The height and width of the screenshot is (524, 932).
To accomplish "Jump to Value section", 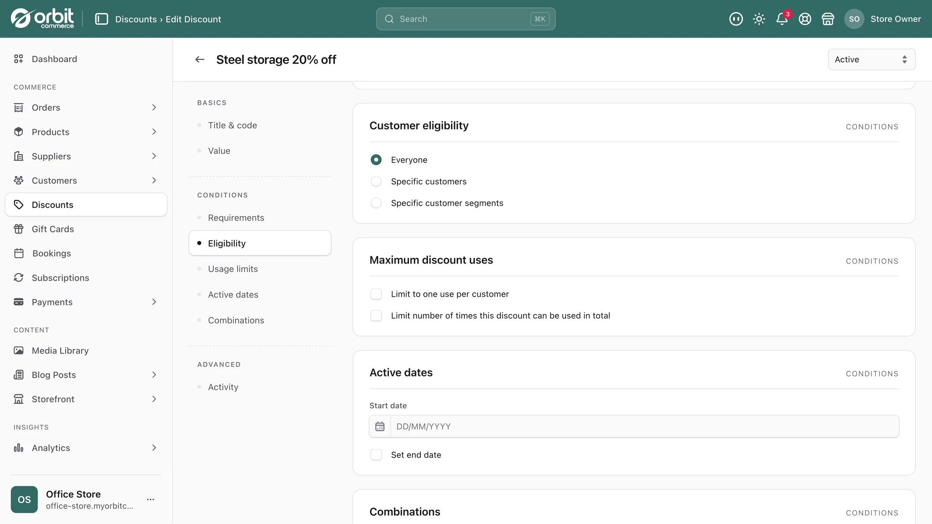I will coord(260,151).
